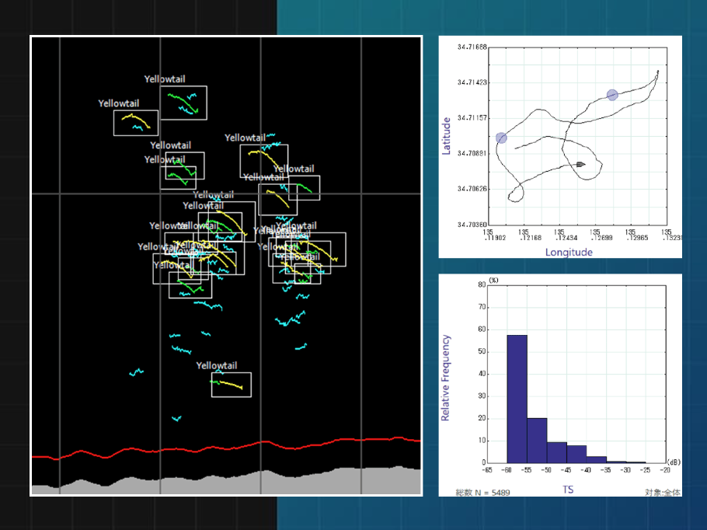Viewport: 707px width, 530px height.
Task: Select the far-left upper Yellowtail detection box
Action: tap(136, 123)
